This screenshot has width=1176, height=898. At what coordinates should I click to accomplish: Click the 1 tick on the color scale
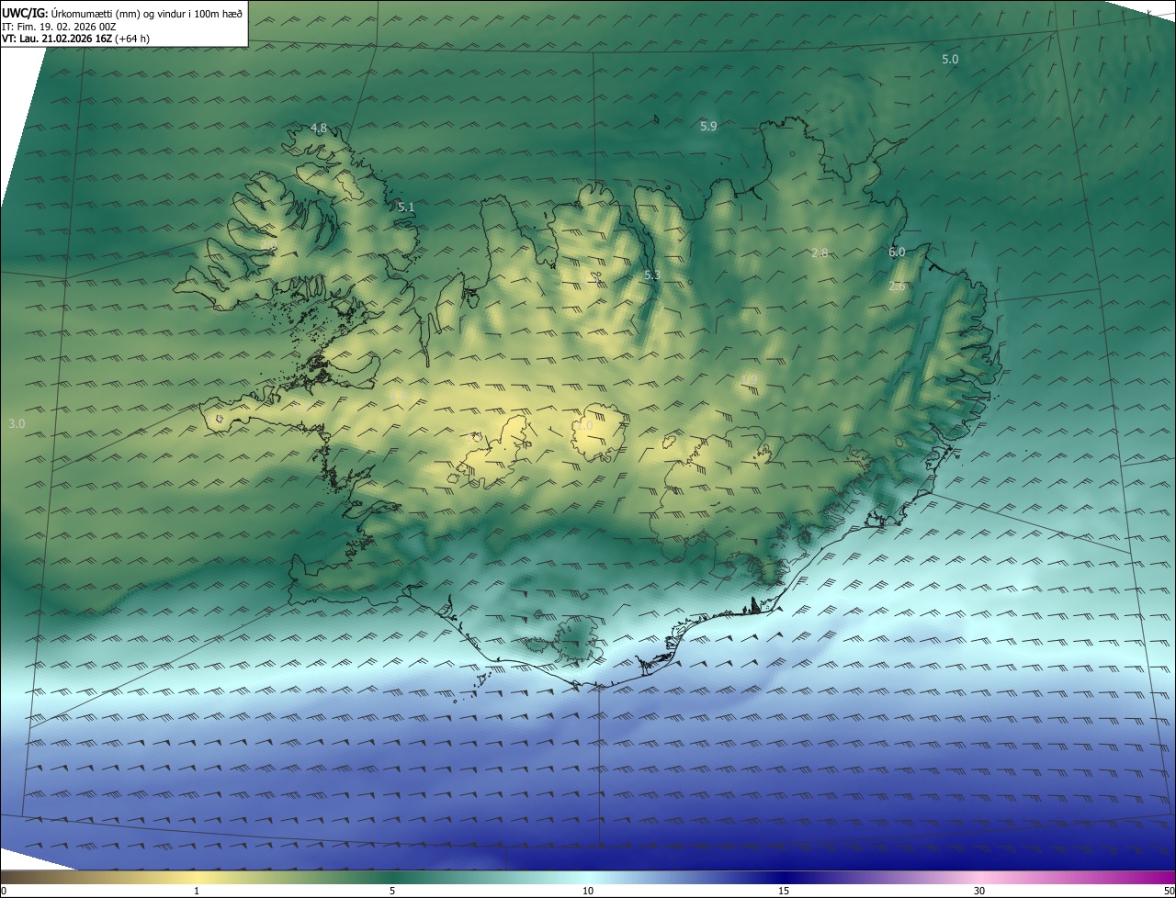coord(197,891)
